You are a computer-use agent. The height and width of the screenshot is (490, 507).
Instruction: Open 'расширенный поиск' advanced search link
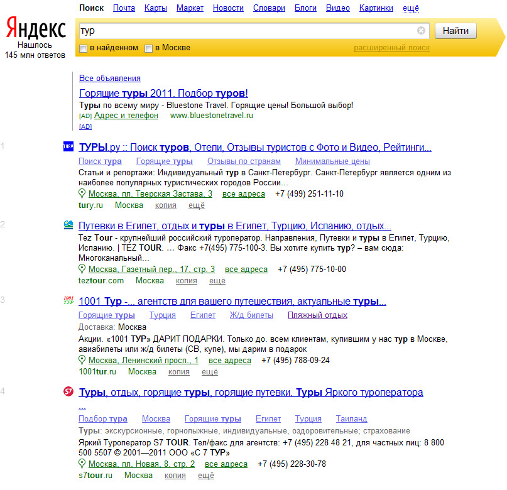[391, 48]
